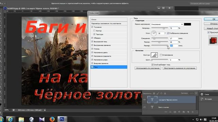
Task: Select Параметры наложения: по умолчанию row
Action: 109,23
